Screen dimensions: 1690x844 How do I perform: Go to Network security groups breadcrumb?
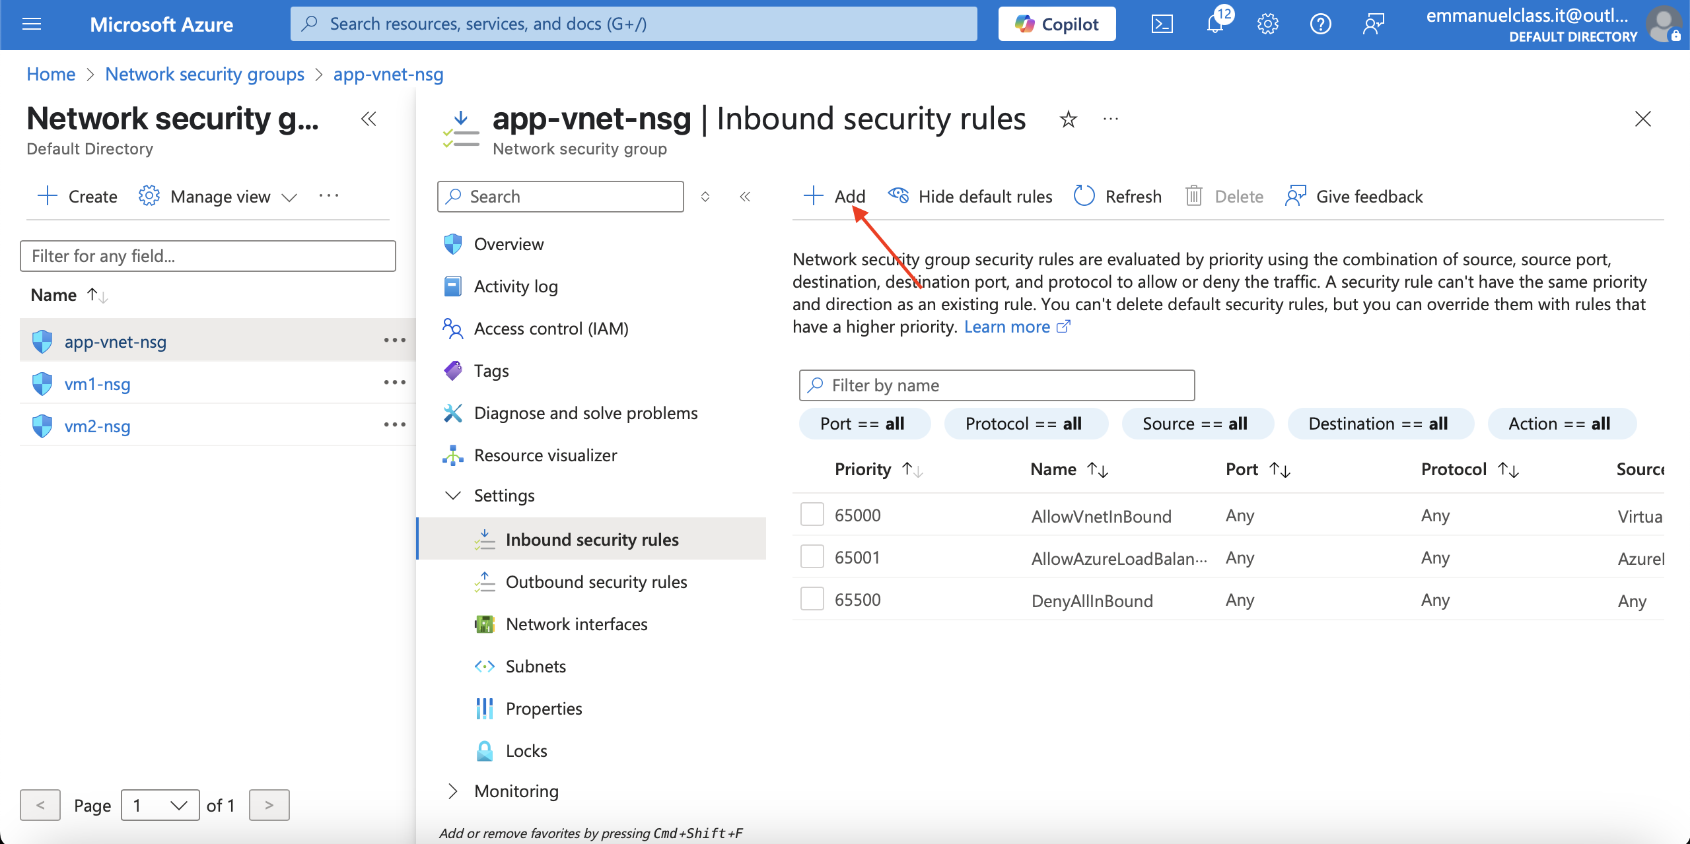click(x=205, y=74)
